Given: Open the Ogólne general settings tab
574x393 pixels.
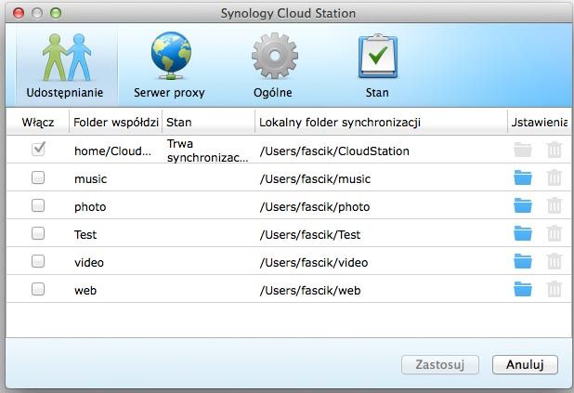Looking at the screenshot, I should 273,66.
